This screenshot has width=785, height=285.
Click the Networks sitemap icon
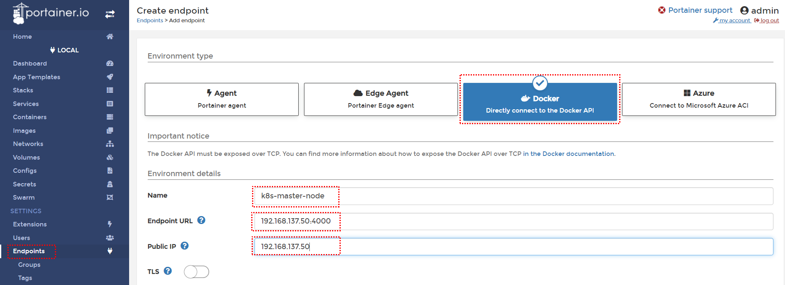point(110,144)
